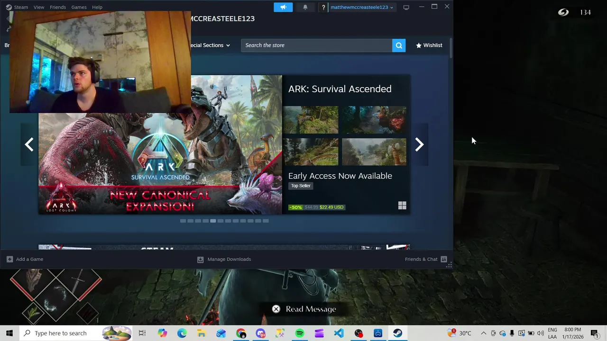Go to previous featured carousel item
The width and height of the screenshot is (607, 341).
[29, 144]
